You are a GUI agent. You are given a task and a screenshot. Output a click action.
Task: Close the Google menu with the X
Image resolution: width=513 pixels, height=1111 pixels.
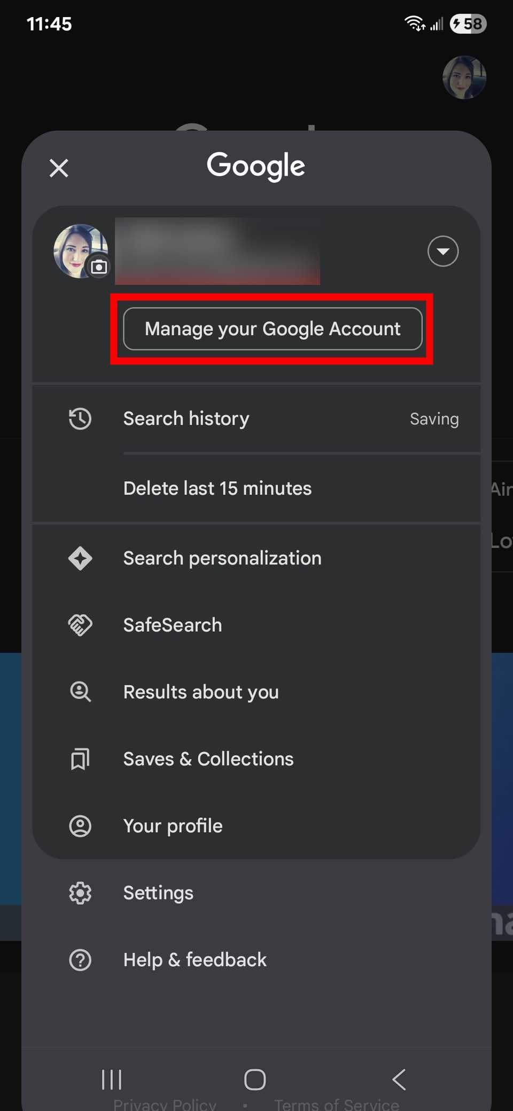58,168
